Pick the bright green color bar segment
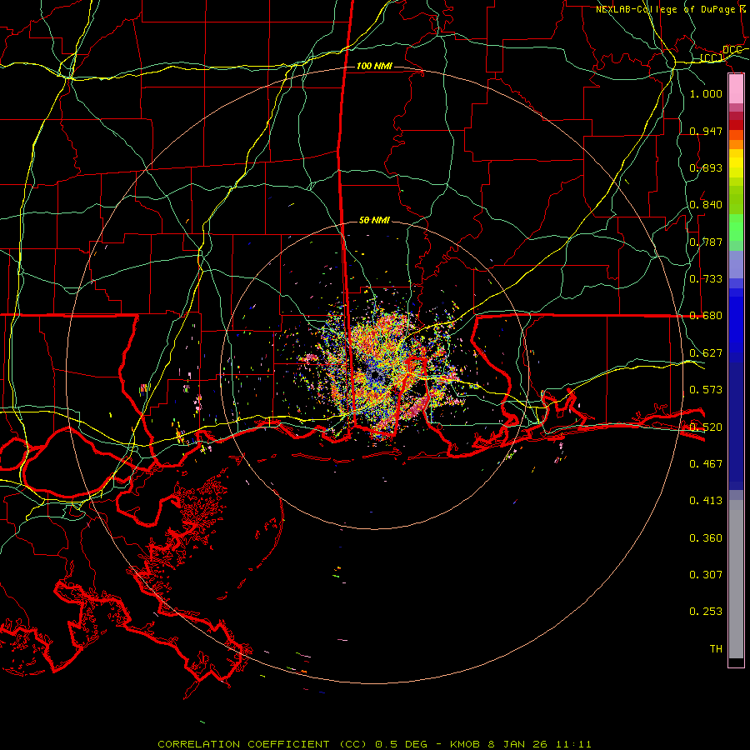This screenshot has width=750, height=750. point(736,227)
